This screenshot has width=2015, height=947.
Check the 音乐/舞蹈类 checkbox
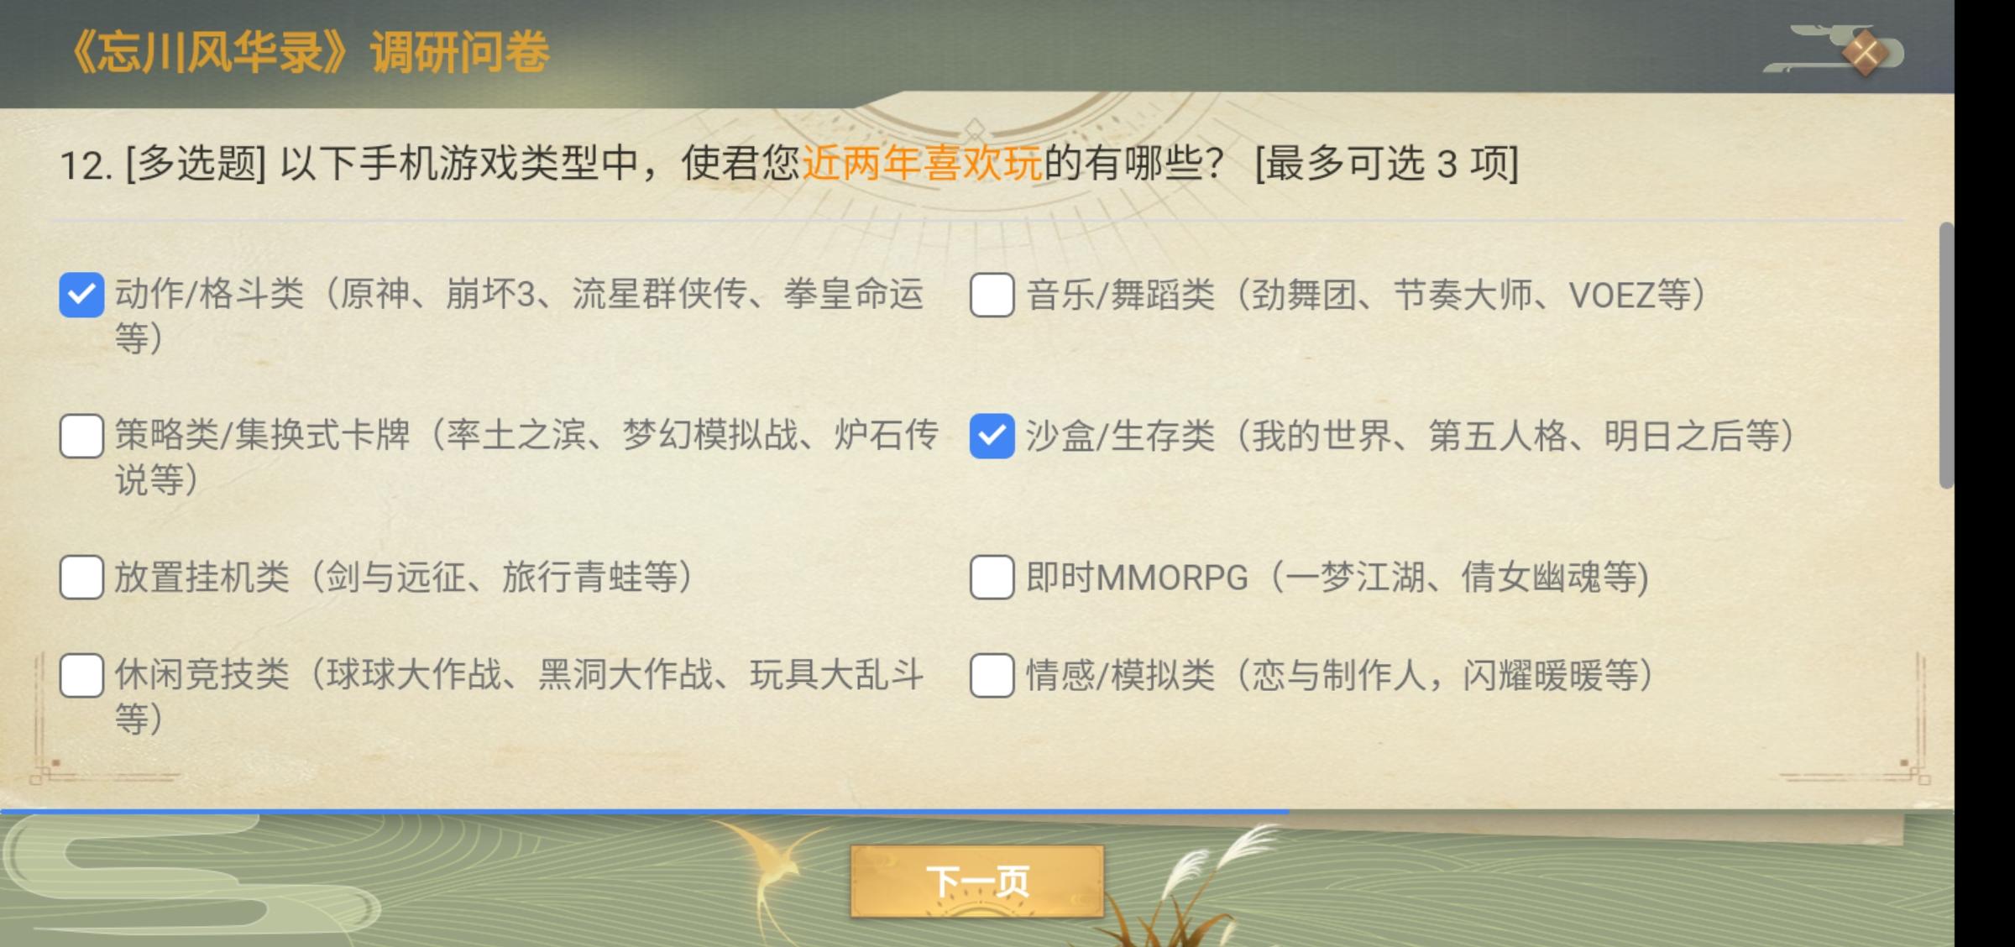992,295
